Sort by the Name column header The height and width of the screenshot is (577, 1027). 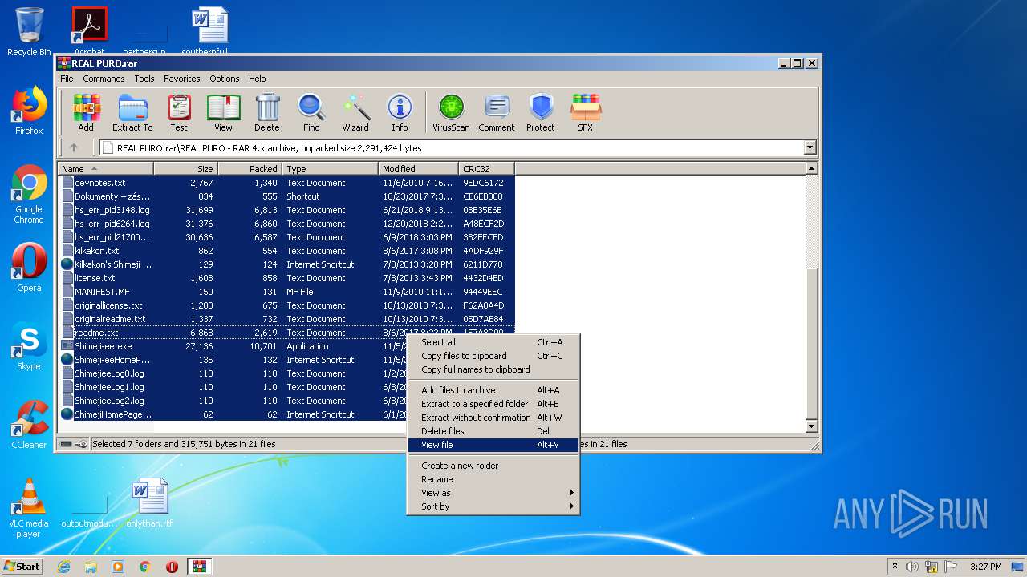pos(106,168)
